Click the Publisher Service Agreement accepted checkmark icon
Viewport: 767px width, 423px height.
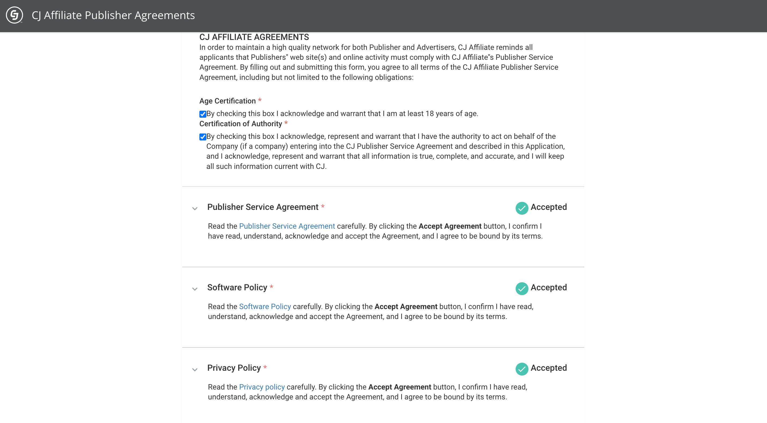[522, 208]
